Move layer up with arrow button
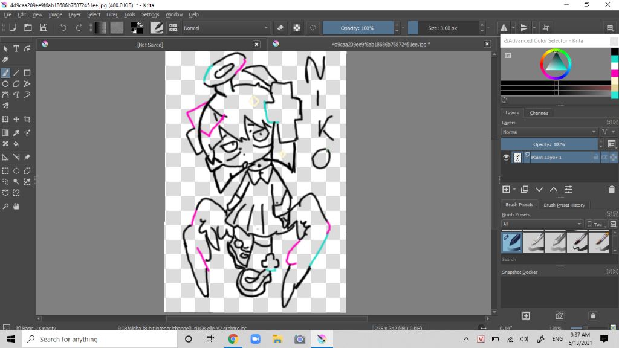The width and height of the screenshot is (619, 348). [x=554, y=190]
